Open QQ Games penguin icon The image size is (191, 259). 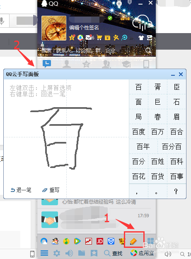click(55, 241)
